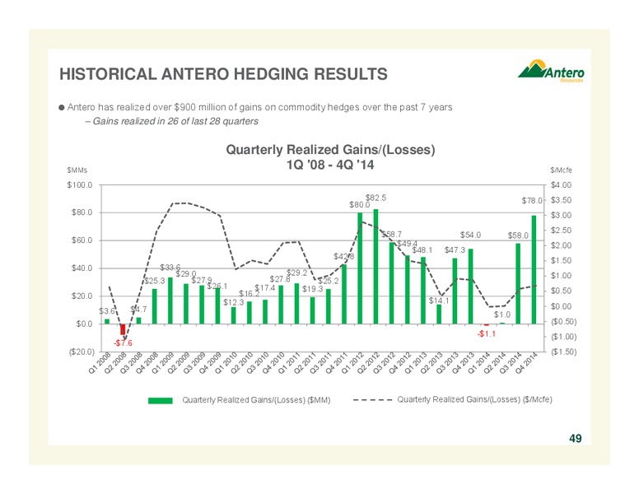Click the '$25.3' data label
The height and width of the screenshot is (494, 639).
[155, 281]
